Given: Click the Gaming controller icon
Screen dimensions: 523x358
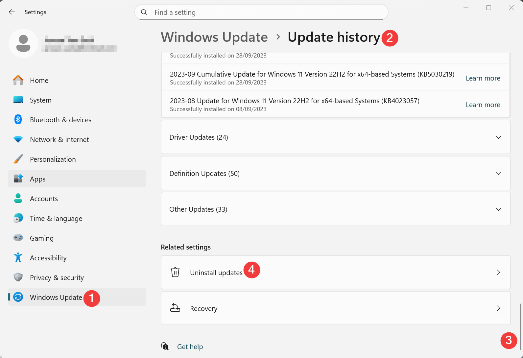Looking at the screenshot, I should (18, 238).
